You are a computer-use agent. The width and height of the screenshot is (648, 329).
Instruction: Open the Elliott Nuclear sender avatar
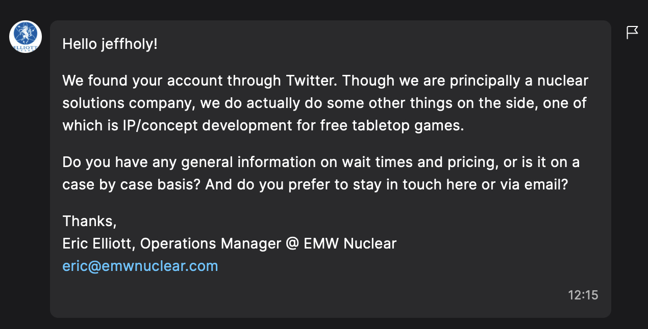(x=26, y=37)
